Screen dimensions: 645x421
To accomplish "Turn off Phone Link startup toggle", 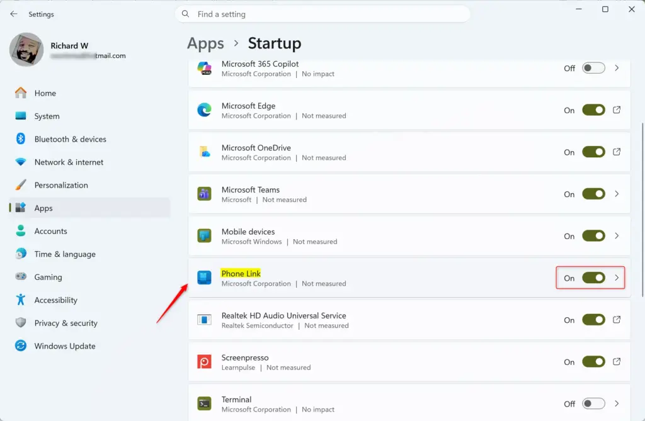I will [x=593, y=278].
